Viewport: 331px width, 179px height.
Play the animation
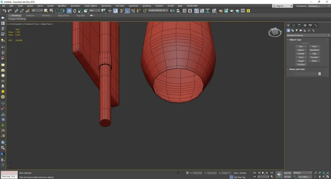pos(263,173)
